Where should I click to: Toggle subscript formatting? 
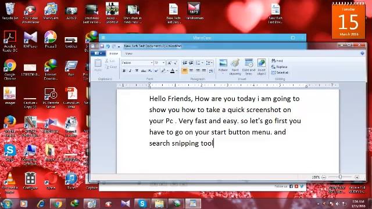coord(150,71)
